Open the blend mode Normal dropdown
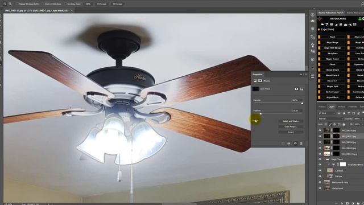The width and height of the screenshot is (364, 205). (331, 119)
